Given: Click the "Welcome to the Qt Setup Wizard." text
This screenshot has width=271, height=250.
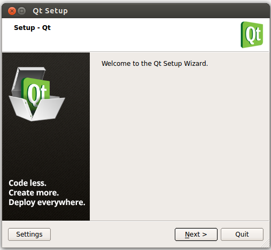Looking at the screenshot, I should (154, 64).
